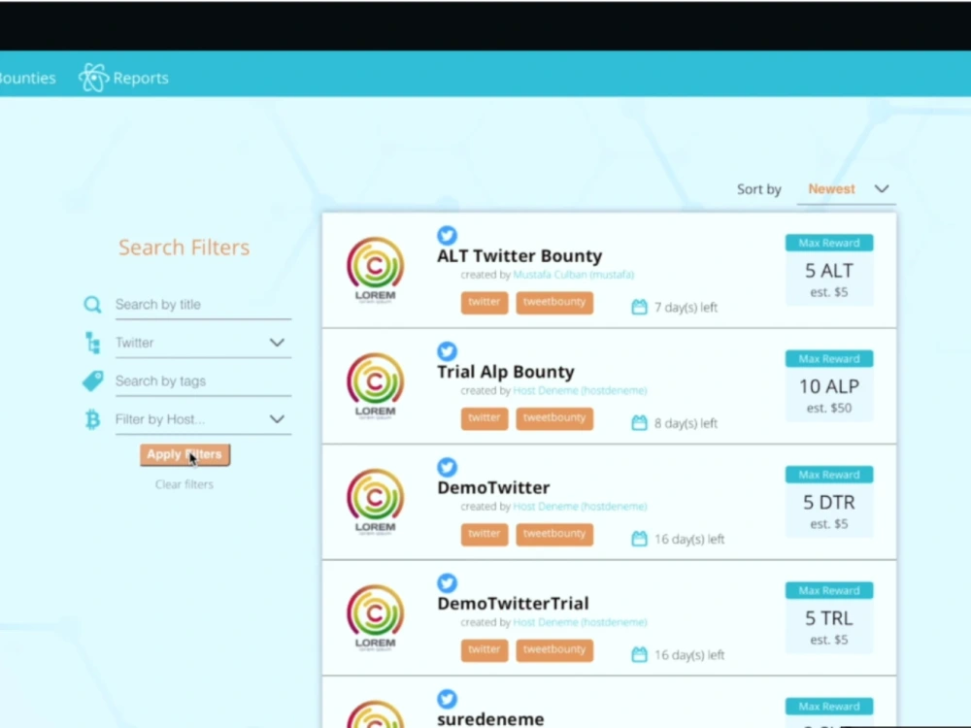Click the search magnifier icon
Viewport: 971px width, 728px height.
[92, 305]
